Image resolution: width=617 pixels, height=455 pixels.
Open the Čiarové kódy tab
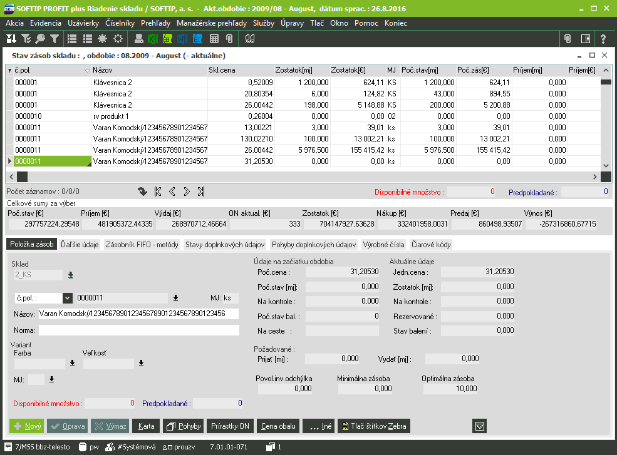pyautogui.click(x=431, y=245)
